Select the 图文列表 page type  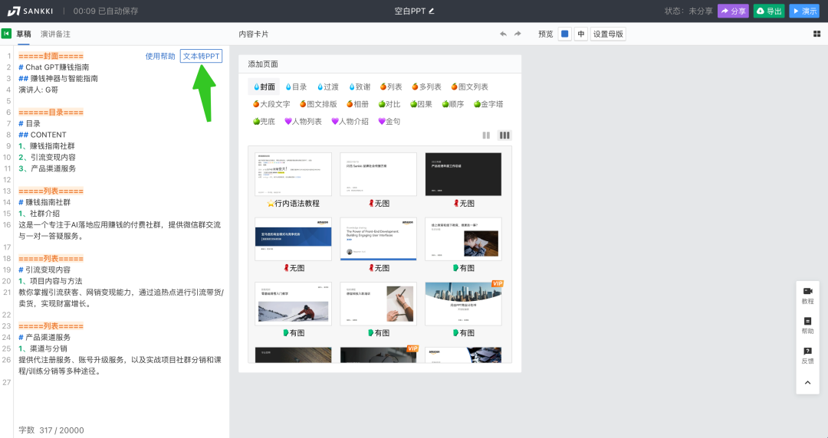(x=469, y=87)
